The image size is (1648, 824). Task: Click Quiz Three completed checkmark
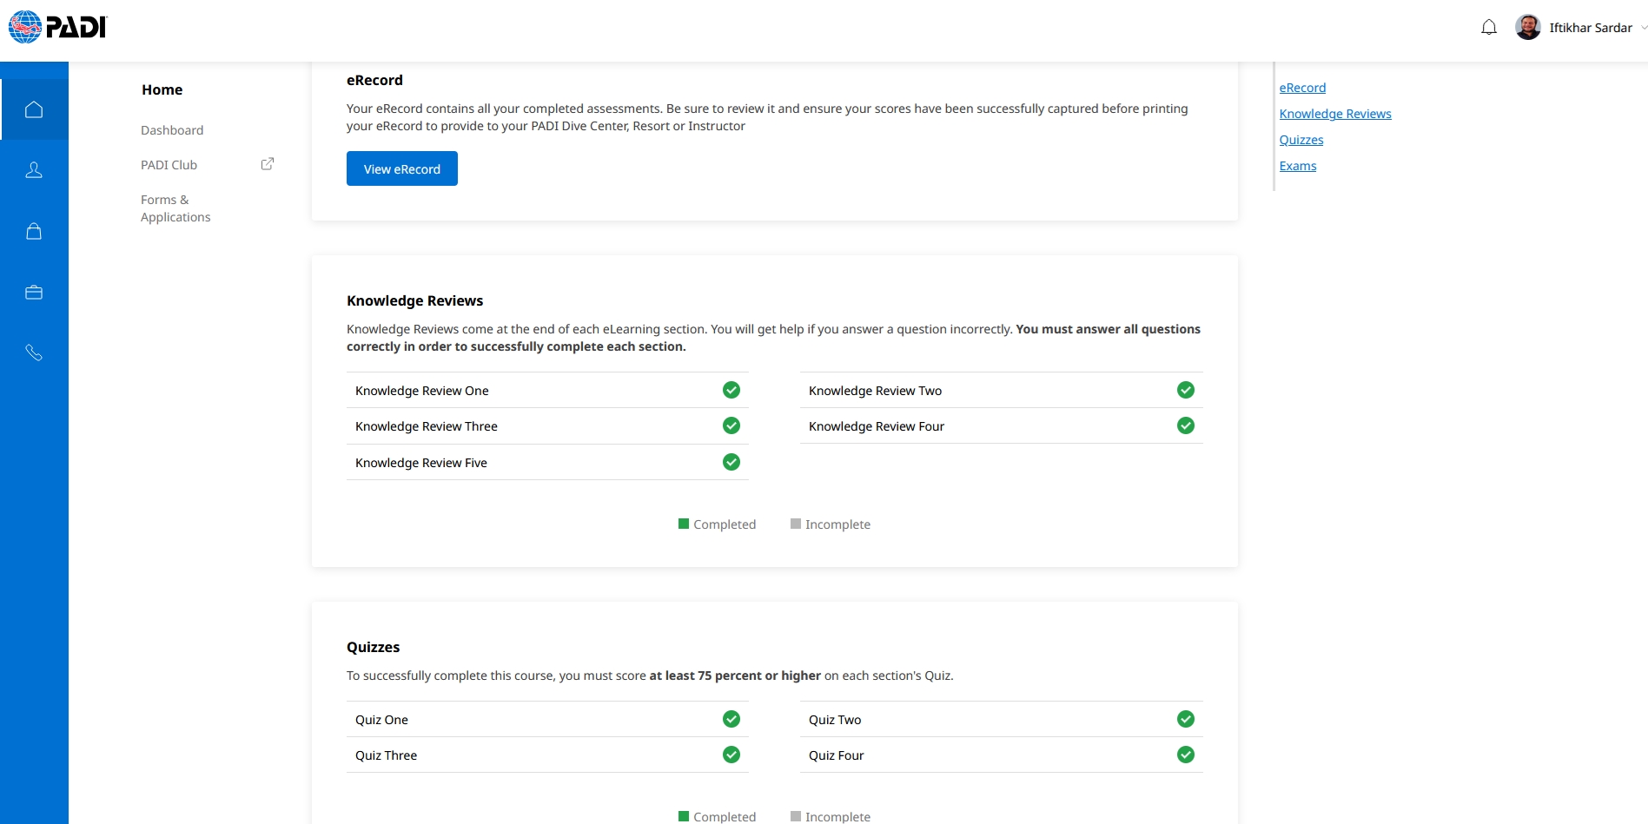(731, 755)
